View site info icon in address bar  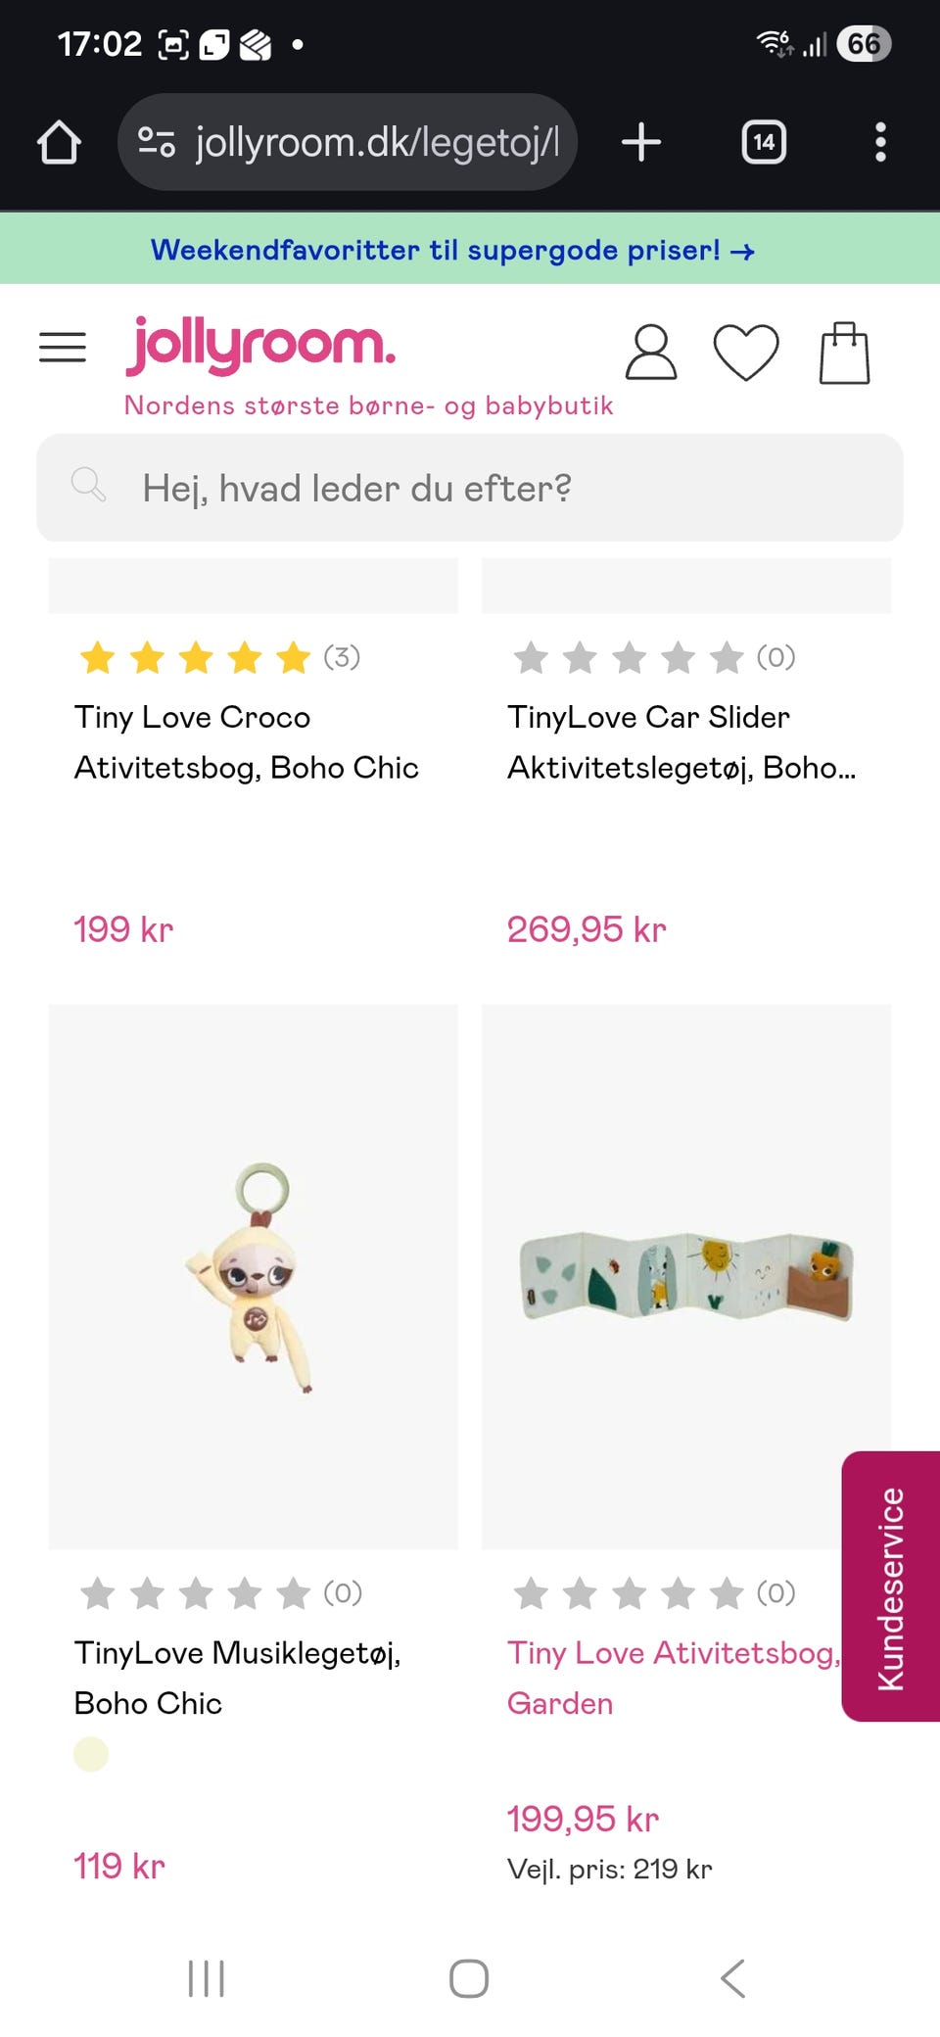coord(157,143)
